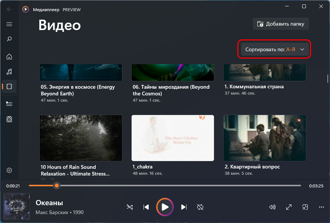
Task: Click Макс Барских artist text
Action: pos(52,212)
